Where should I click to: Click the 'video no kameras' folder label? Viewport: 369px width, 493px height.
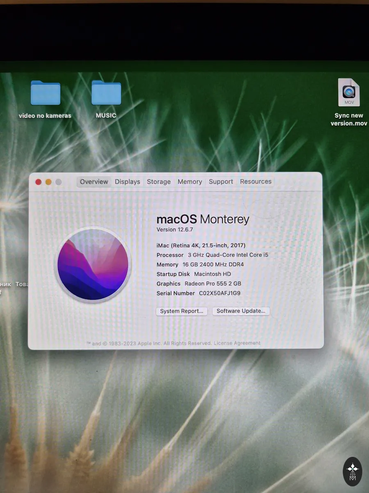pyautogui.click(x=45, y=116)
